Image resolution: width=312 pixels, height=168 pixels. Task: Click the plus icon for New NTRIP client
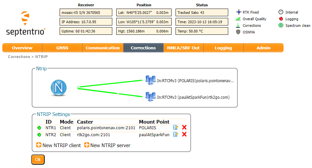(x=39, y=145)
